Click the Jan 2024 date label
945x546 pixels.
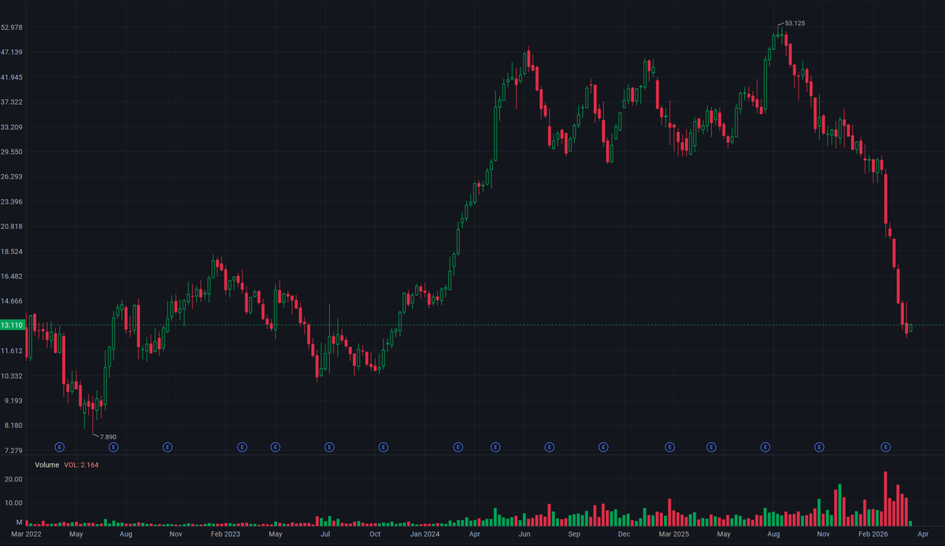425,534
